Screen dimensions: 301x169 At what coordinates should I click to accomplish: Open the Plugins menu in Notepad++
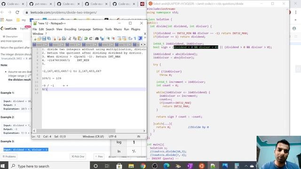(135, 29)
